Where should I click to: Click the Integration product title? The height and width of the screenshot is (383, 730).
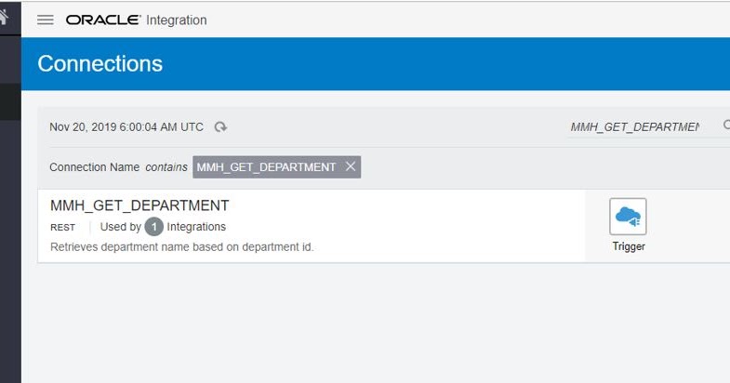[x=177, y=20]
